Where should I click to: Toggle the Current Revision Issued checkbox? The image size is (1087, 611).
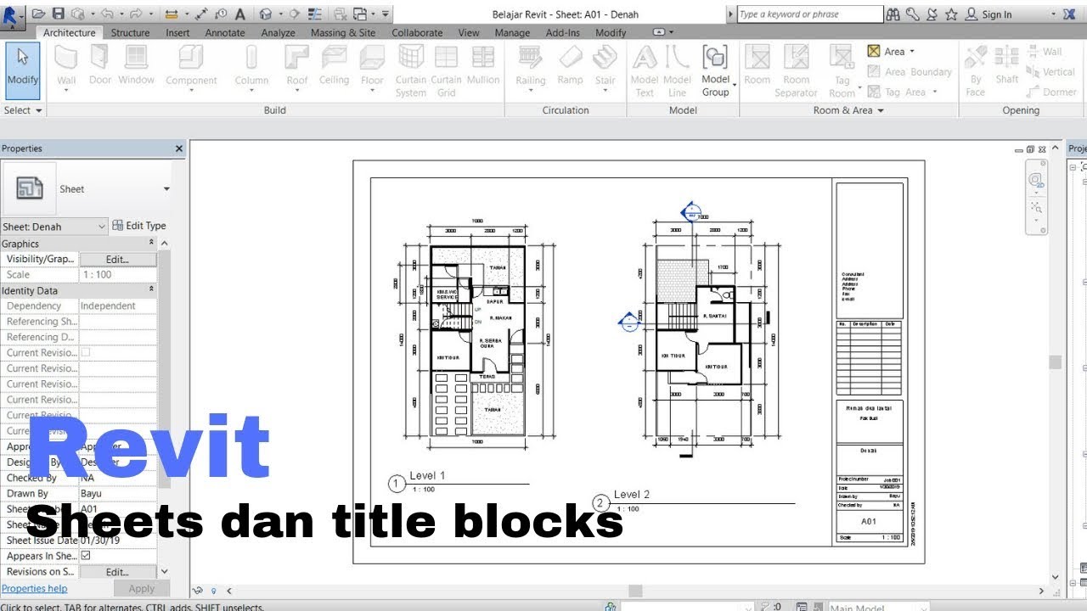(85, 352)
